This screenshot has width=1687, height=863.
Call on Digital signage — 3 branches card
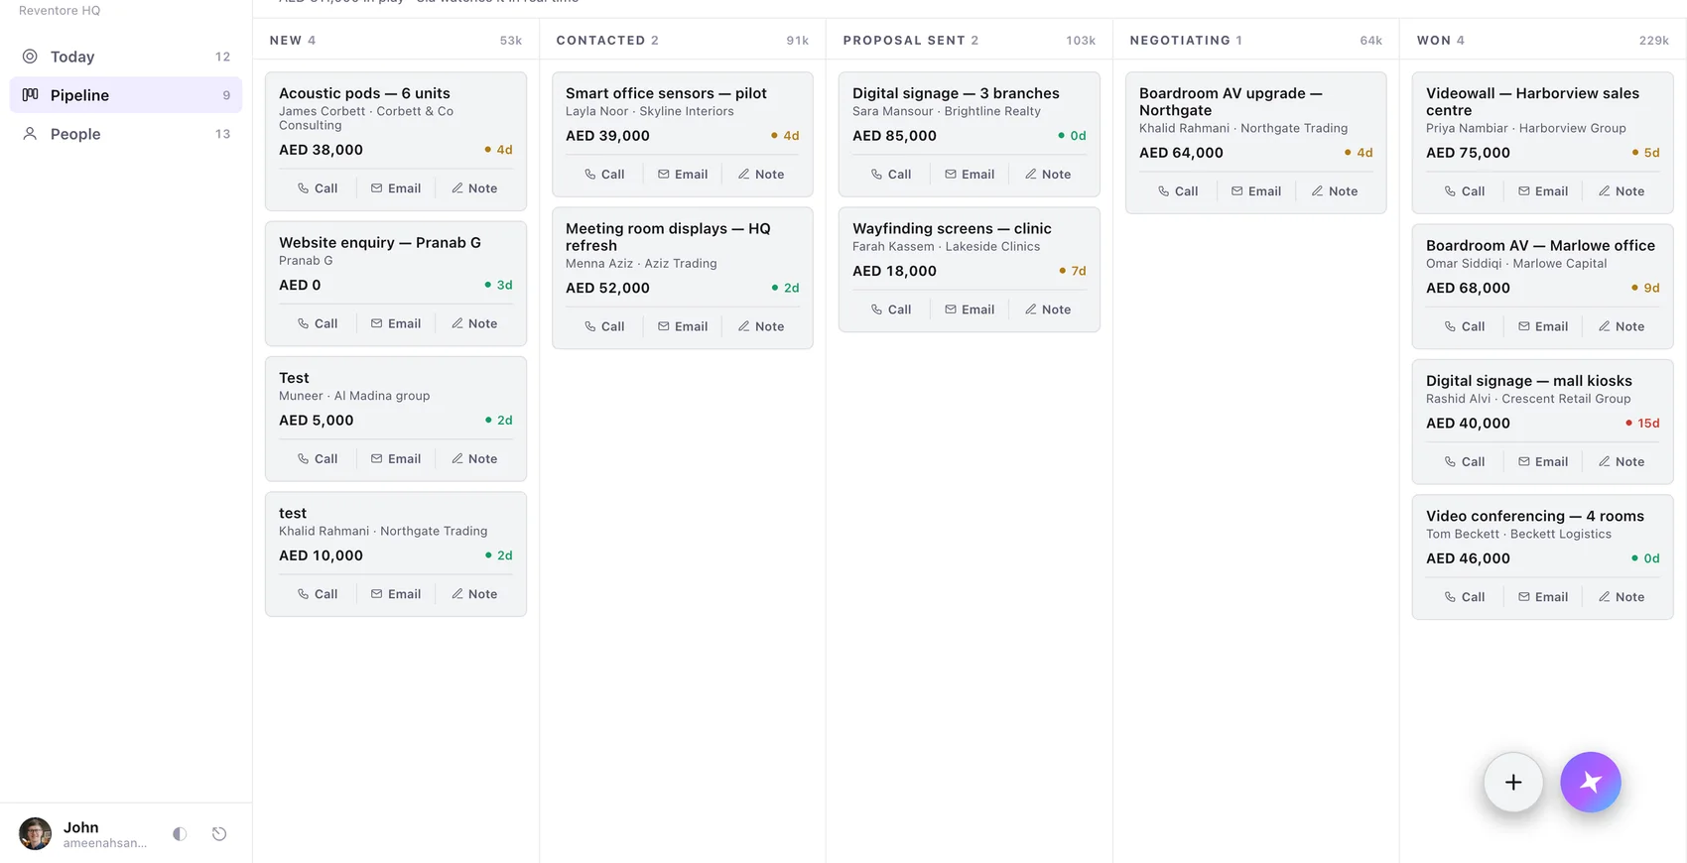pyautogui.click(x=891, y=175)
